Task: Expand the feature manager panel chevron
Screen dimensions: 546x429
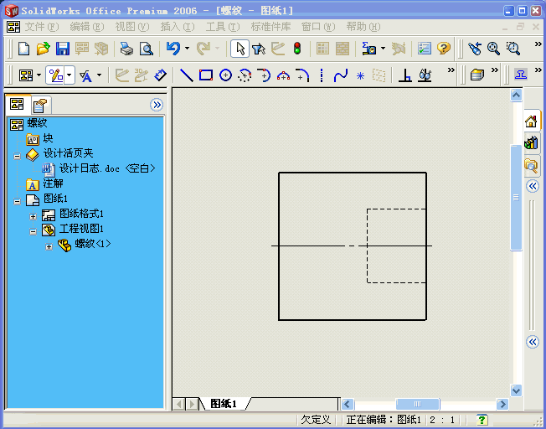Action: pyautogui.click(x=157, y=105)
